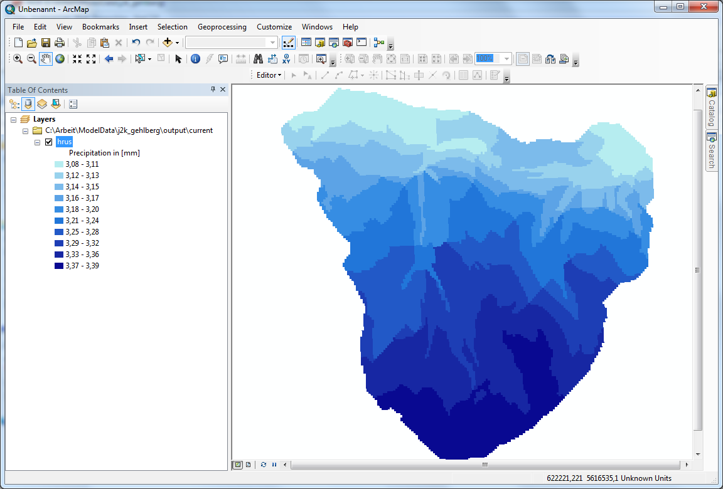Select the Zoom In tool
The height and width of the screenshot is (489, 723).
pyautogui.click(x=18, y=58)
